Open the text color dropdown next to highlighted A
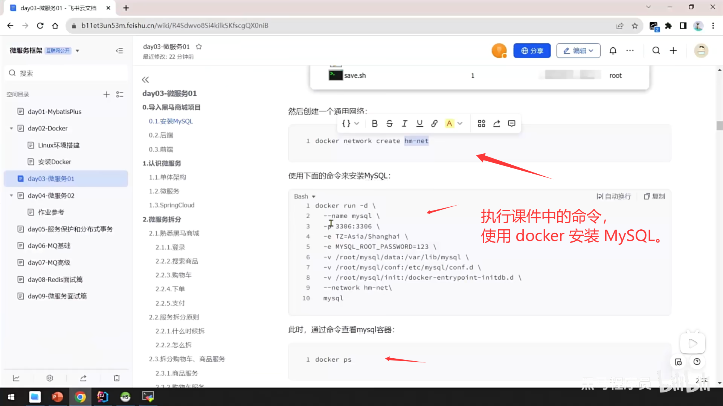The width and height of the screenshot is (723, 406). 459,123
